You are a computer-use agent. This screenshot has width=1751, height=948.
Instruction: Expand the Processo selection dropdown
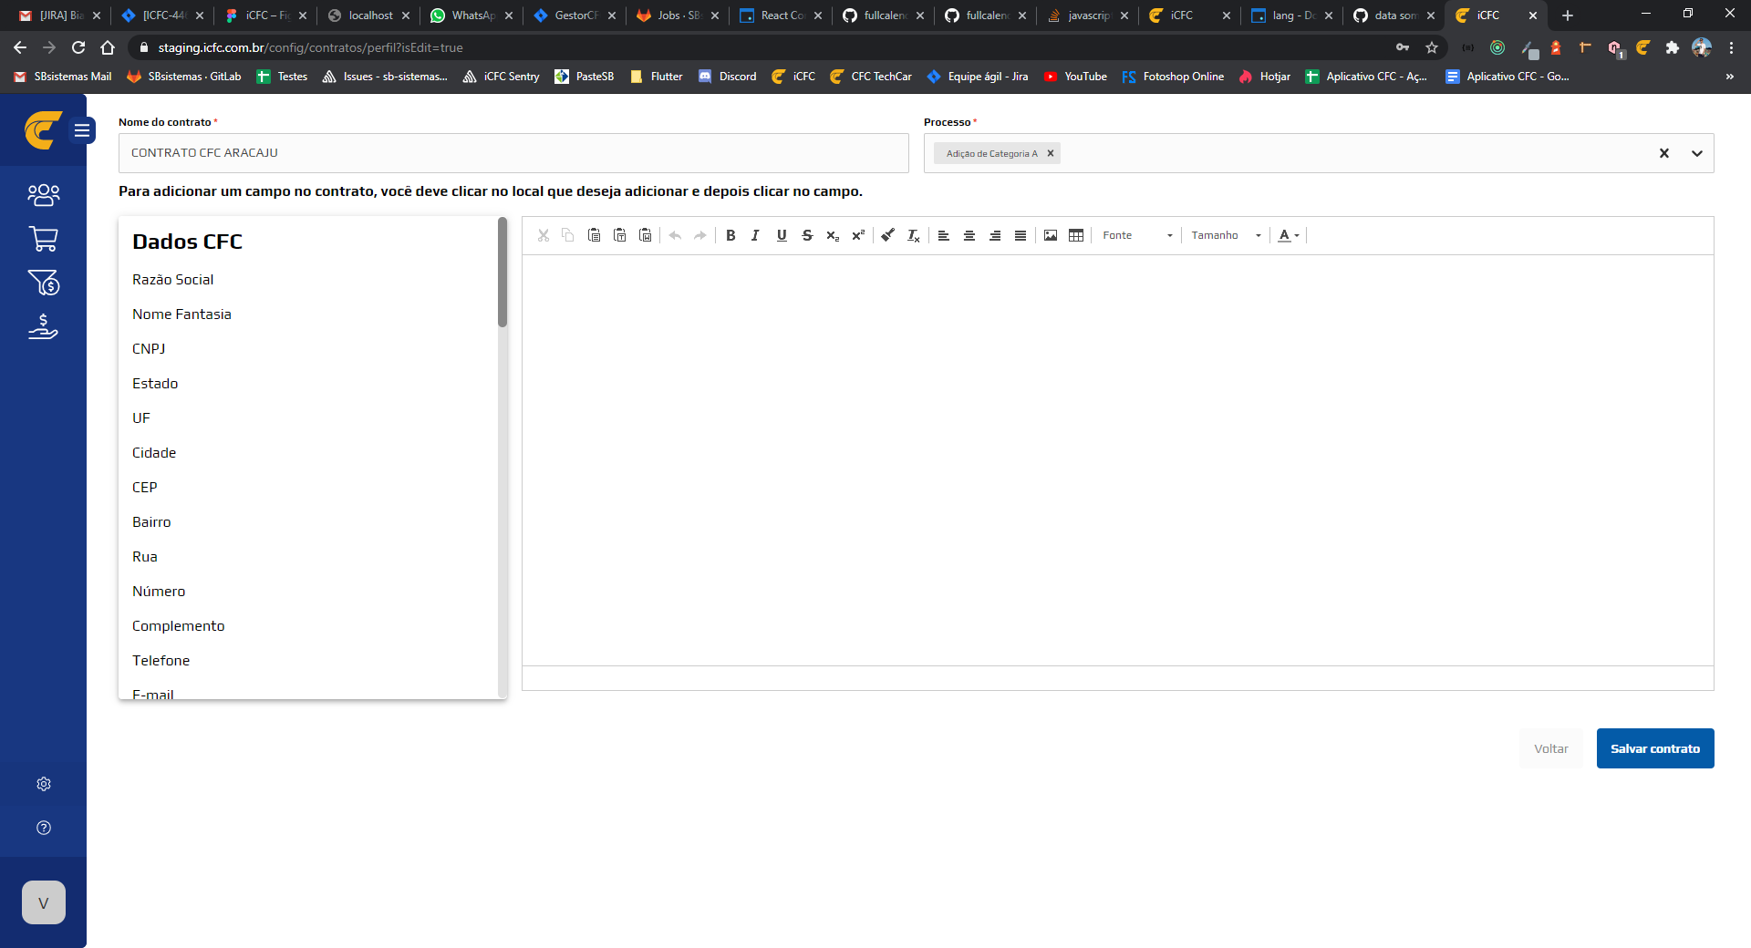click(x=1697, y=153)
